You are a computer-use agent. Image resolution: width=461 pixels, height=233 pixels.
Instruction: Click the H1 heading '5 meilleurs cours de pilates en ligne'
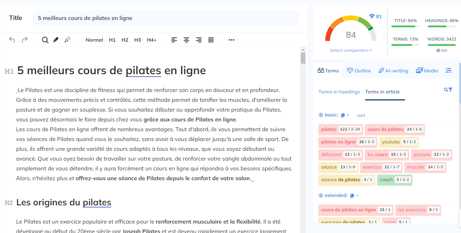(111, 70)
